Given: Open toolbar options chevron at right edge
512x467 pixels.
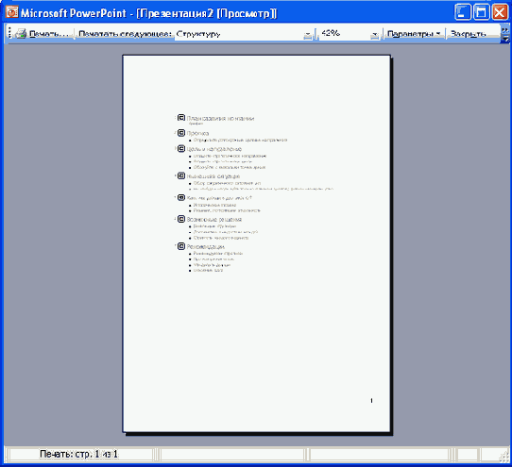Looking at the screenshot, I should 504,34.
